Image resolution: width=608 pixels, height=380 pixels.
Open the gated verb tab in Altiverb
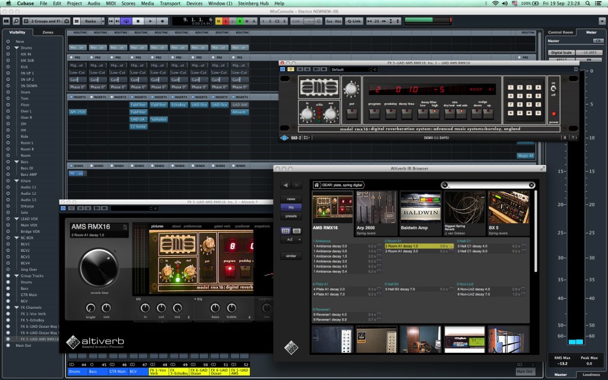pyautogui.click(x=222, y=226)
